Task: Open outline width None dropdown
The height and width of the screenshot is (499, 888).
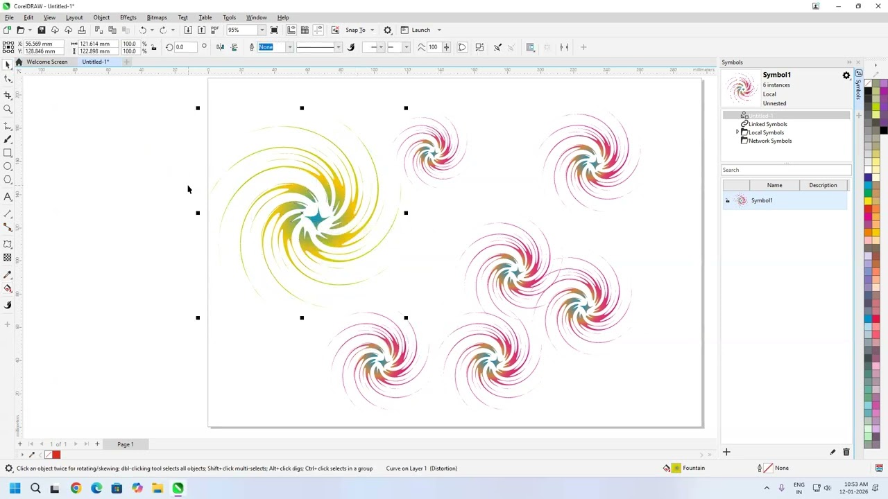Action: 290,47
